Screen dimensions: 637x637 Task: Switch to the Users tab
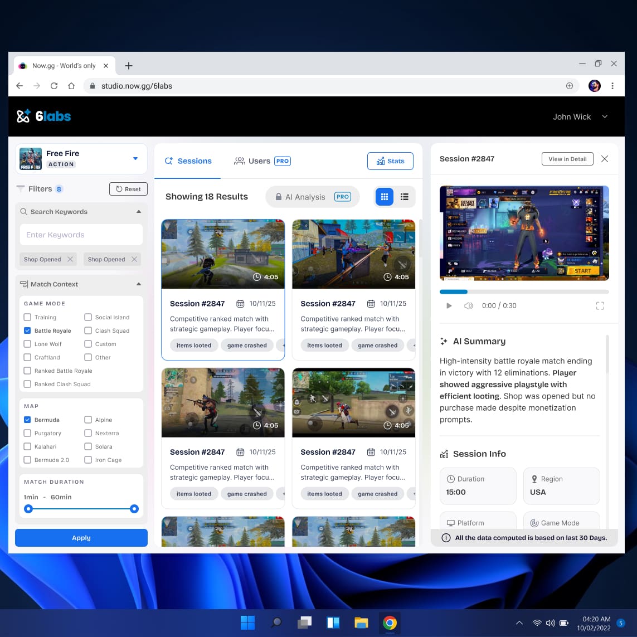[262, 161]
